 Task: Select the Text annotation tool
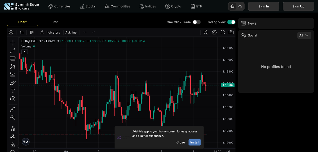12,91
